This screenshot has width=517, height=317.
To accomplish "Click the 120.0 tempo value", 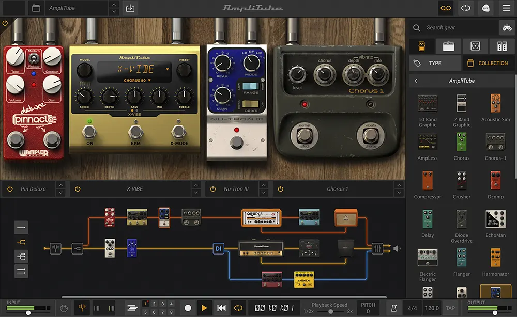I will click(432, 308).
